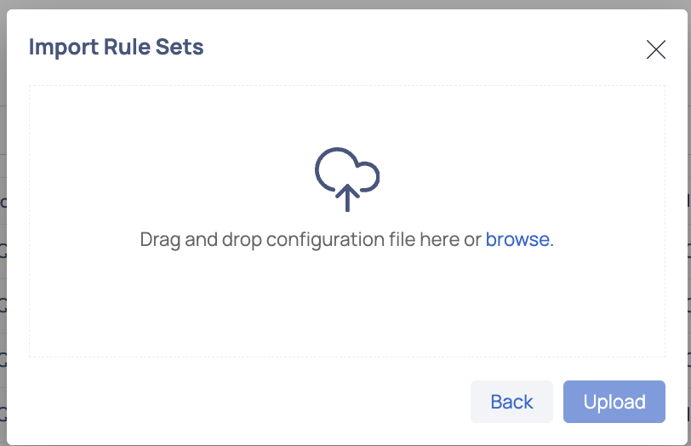Click the upward arrow in the cloud icon
The image size is (691, 446).
[347, 197]
